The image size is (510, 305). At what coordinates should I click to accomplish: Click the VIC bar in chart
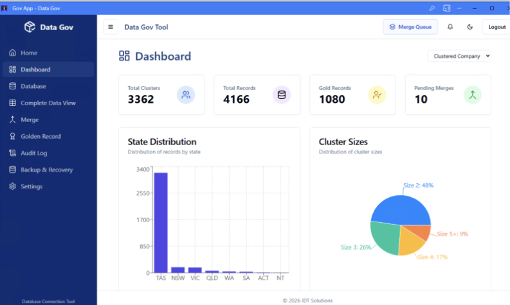[x=195, y=270]
